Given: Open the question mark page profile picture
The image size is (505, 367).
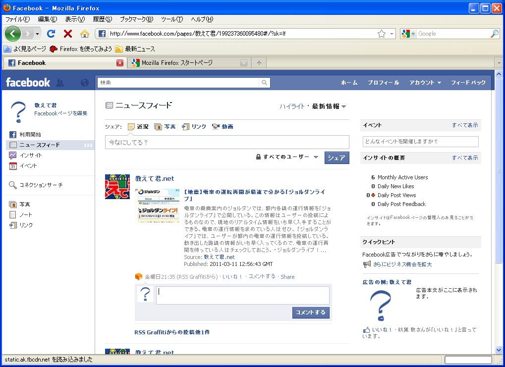Looking at the screenshot, I should tap(19, 112).
